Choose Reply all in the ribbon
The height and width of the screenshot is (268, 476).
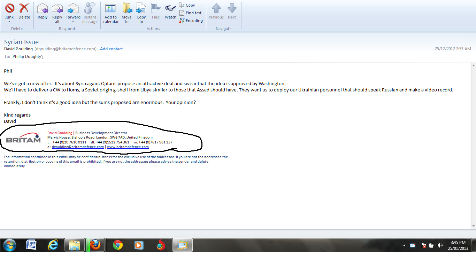click(57, 13)
